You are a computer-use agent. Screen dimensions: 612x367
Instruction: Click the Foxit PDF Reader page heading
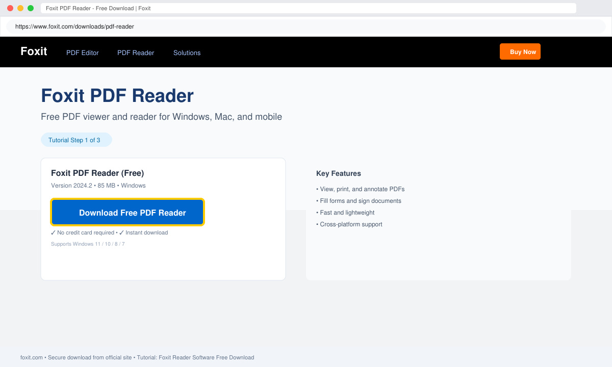117,96
